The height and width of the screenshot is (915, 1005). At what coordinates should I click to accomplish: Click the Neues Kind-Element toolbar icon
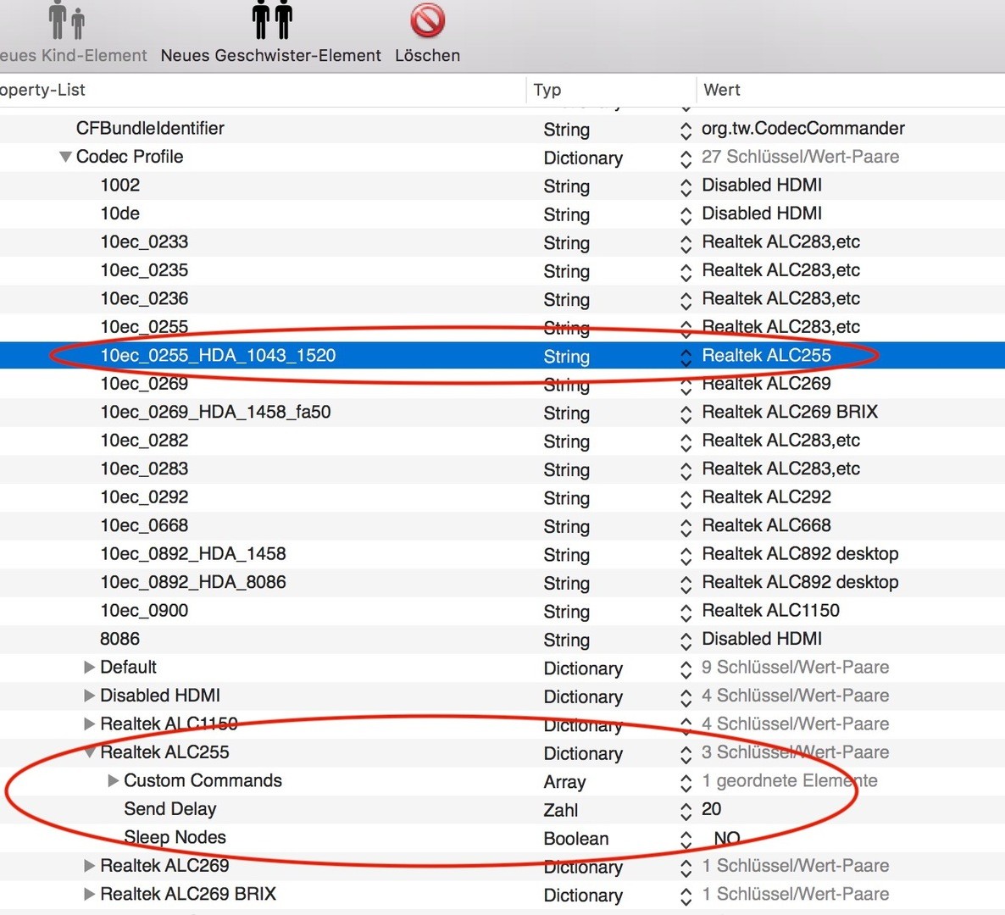(67, 20)
